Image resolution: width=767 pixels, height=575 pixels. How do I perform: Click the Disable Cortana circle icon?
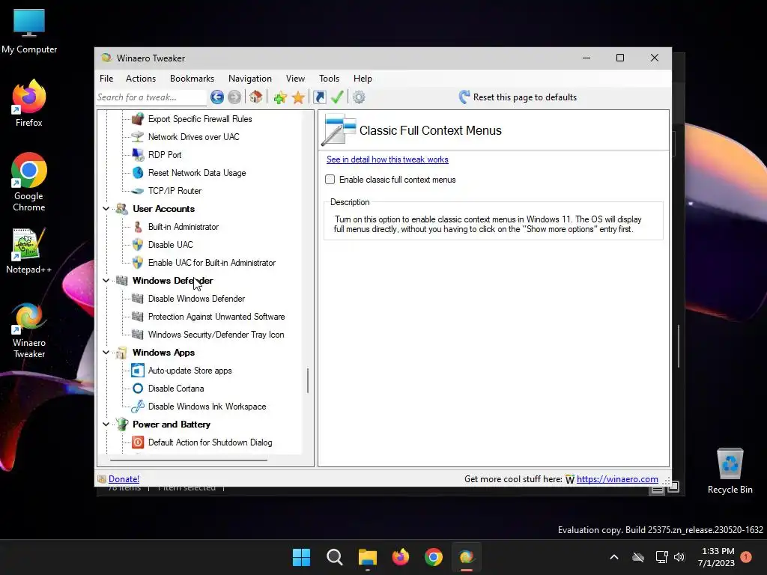coord(138,389)
